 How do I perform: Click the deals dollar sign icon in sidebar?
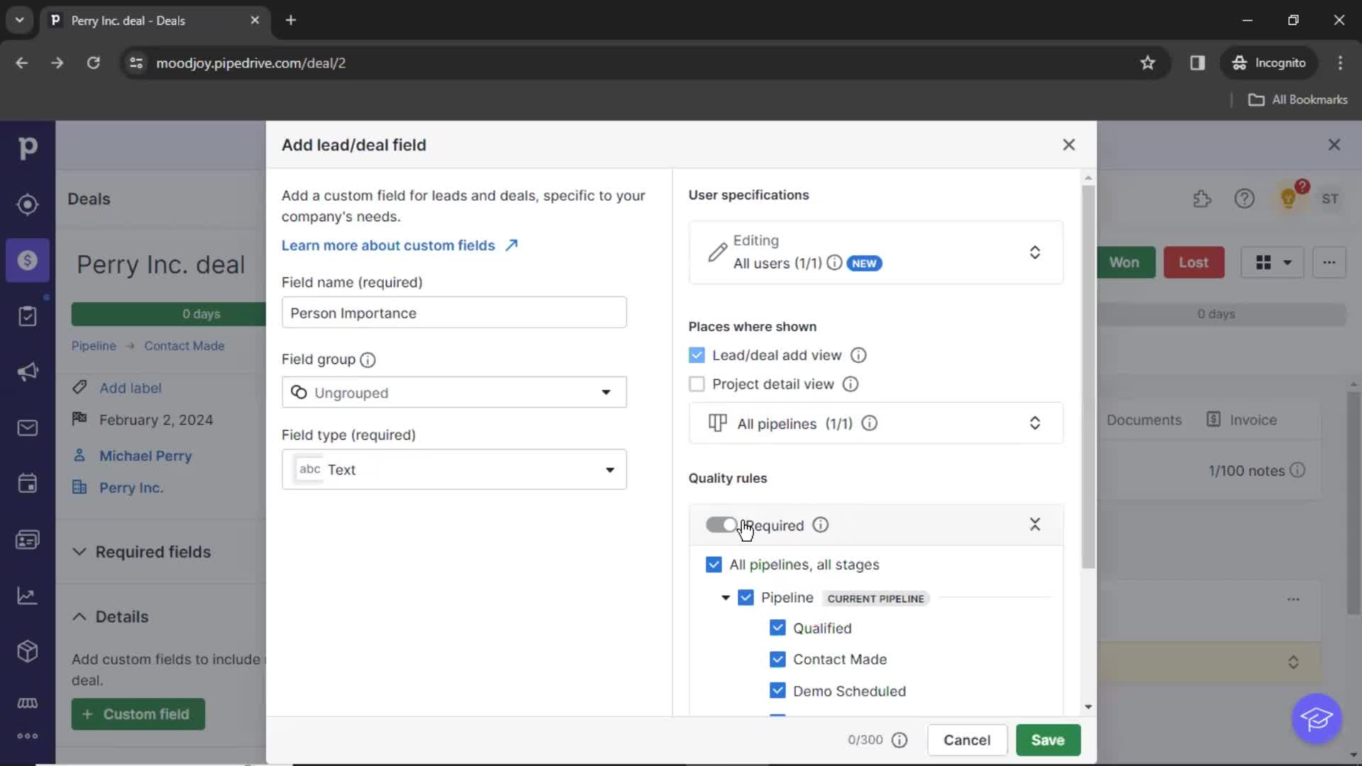[x=27, y=260]
